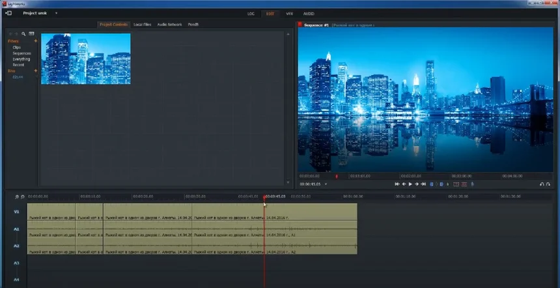
Task: Add a new bin with Bins plus
Action: (36, 71)
